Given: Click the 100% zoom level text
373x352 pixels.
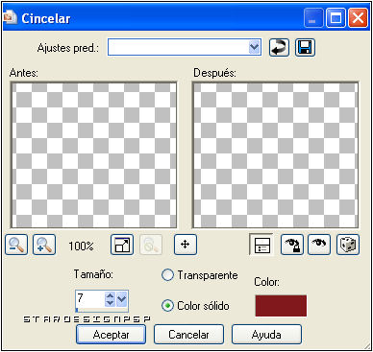Looking at the screenshot, I should pos(81,246).
